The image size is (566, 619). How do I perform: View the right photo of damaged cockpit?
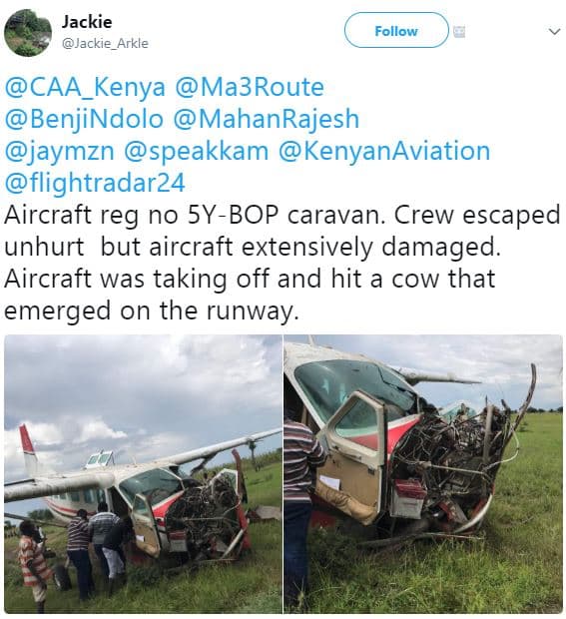[x=423, y=474]
